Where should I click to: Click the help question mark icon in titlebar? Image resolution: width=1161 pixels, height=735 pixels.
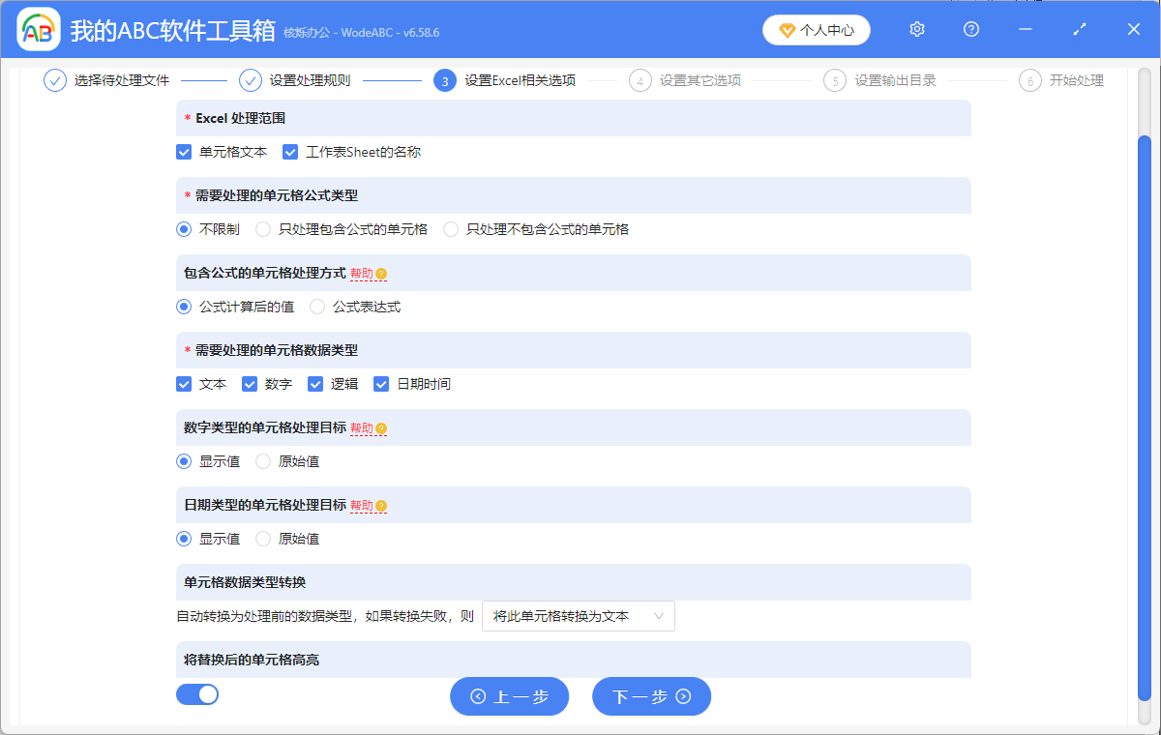click(970, 30)
